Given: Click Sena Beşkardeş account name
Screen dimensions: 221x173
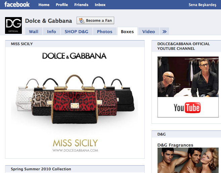Looking at the screenshot, I should (x=203, y=5).
